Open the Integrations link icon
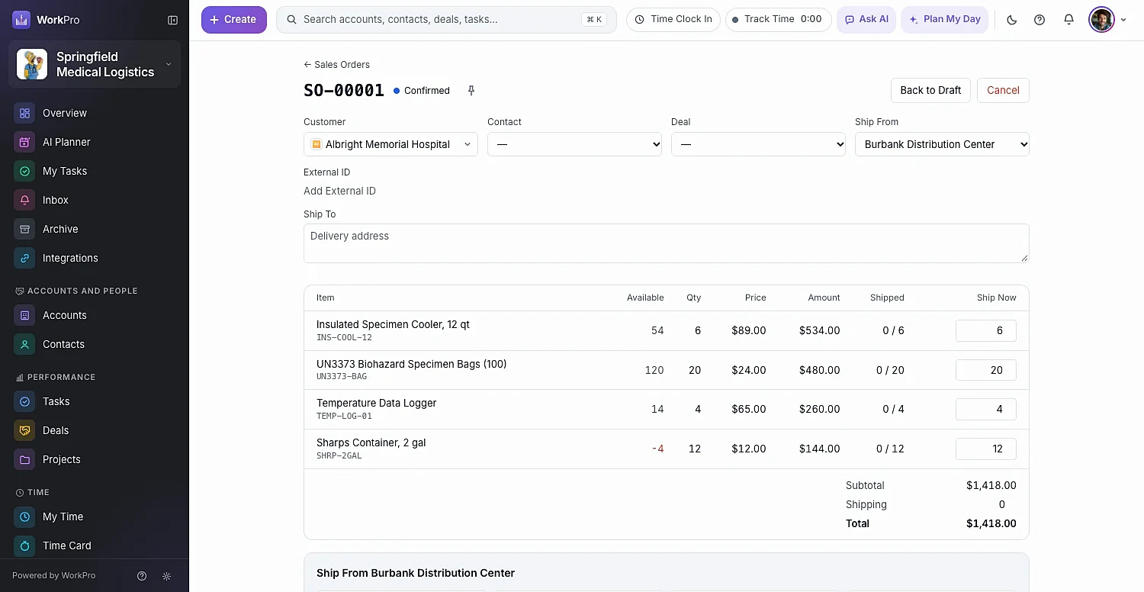The height and width of the screenshot is (592, 1144). pos(24,258)
